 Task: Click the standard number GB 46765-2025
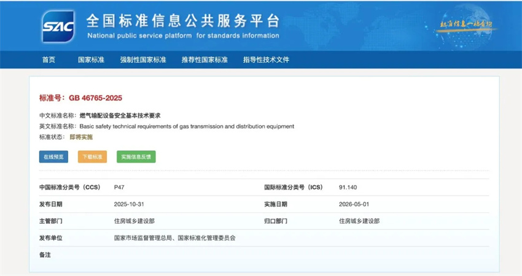pyautogui.click(x=91, y=98)
